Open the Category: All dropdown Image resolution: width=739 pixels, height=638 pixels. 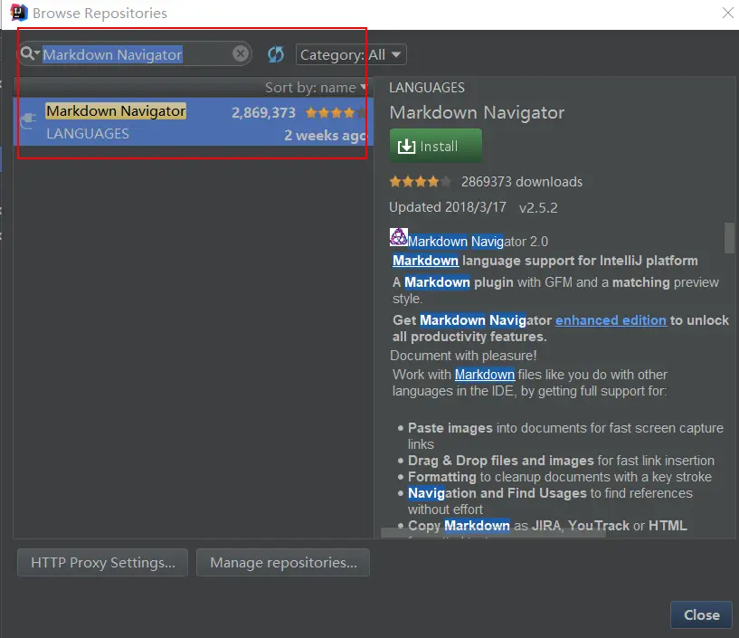click(x=351, y=54)
